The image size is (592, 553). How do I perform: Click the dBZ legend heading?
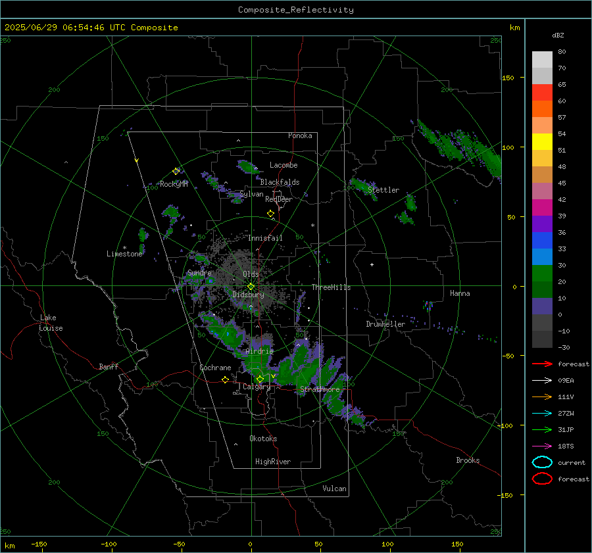click(558, 35)
